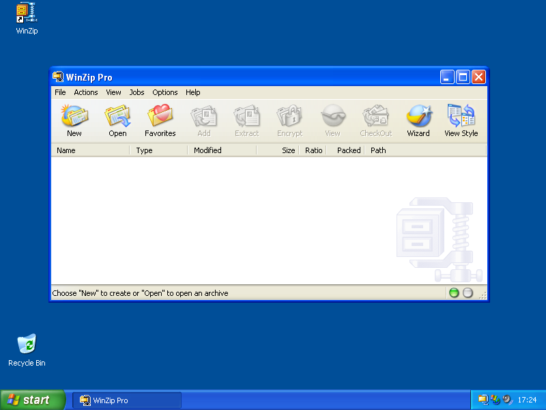Click the Favorites heart icon
This screenshot has height=410, width=546.
click(x=160, y=119)
